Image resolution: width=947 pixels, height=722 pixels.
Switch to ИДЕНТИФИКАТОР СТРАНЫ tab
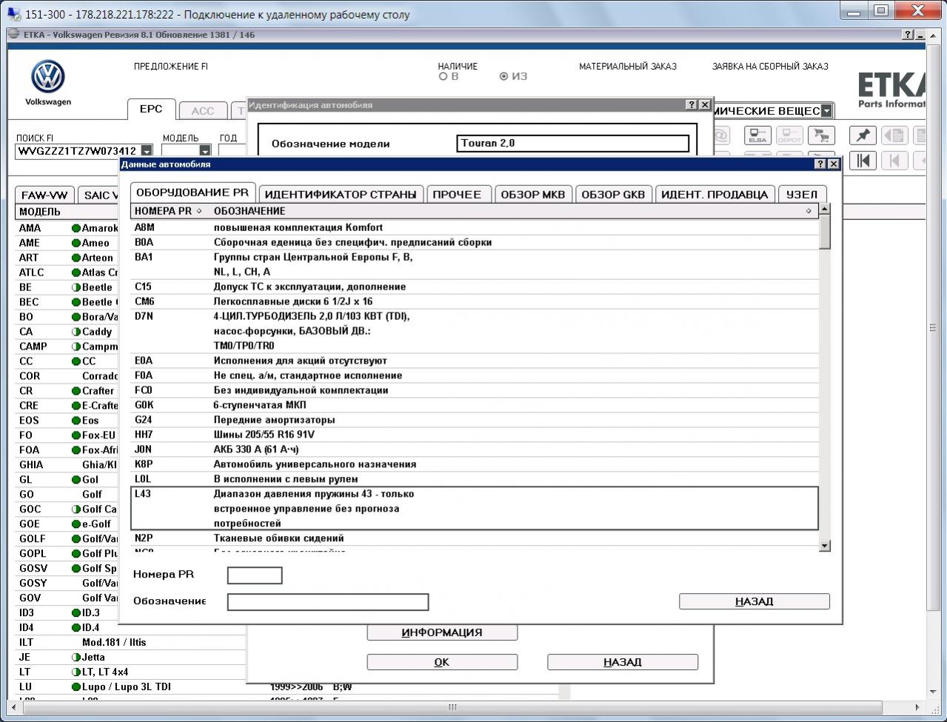341,195
